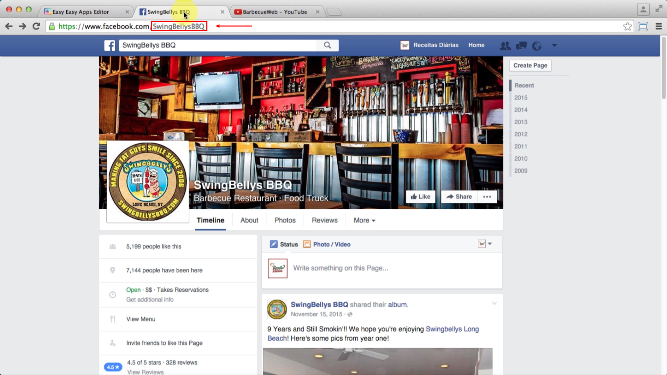This screenshot has width=667, height=375.
Task: Open the Messenger messages icon
Action: [521, 45]
